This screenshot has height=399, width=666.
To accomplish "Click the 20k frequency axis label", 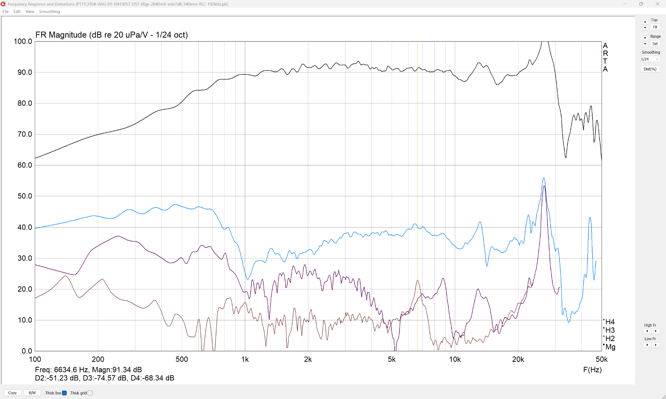I will [x=518, y=359].
